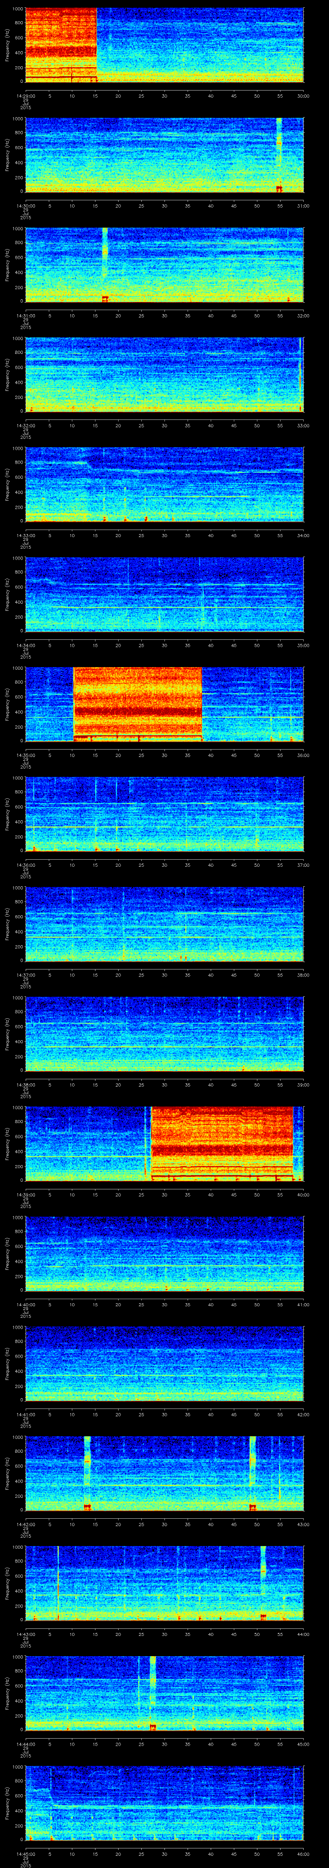Open the 14:38:00 spectrogram panel
This screenshot has width=329, height=1868.
click(164, 1033)
